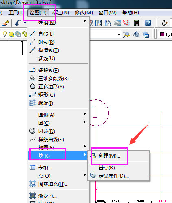Select 三维多段线(3) command
This screenshot has width=172, height=203.
[x=58, y=79]
